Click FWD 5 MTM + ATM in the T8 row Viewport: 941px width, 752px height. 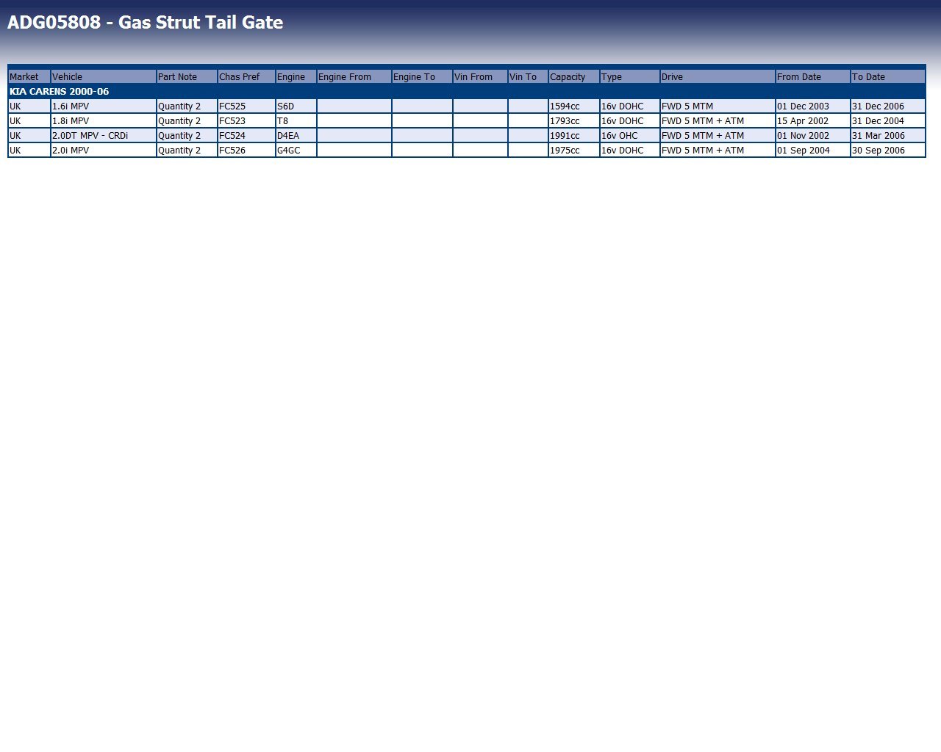[x=718, y=120]
